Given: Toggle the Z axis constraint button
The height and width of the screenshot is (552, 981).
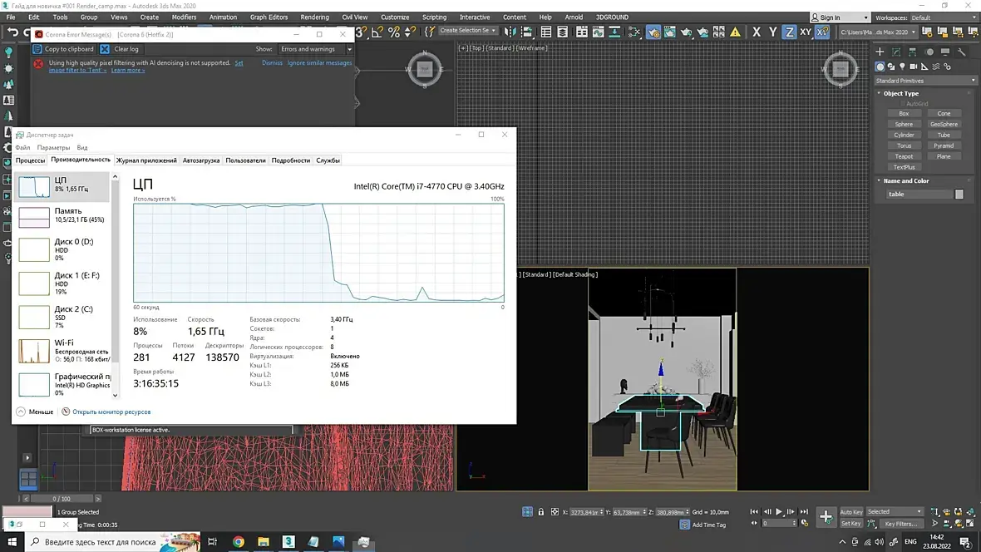Looking at the screenshot, I should coord(789,32).
